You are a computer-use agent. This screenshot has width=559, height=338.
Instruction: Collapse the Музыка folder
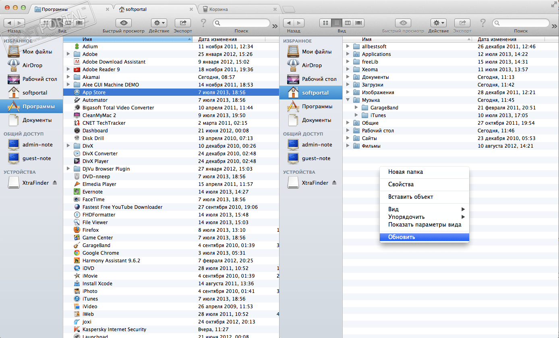pos(348,100)
